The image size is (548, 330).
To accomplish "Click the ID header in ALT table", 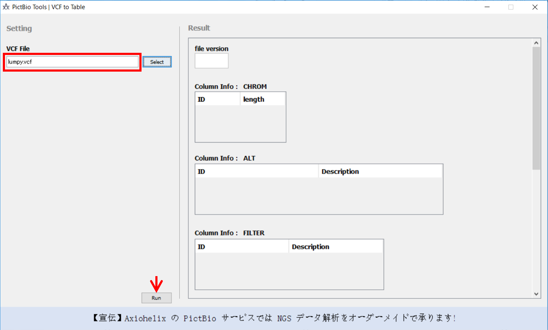I will (x=256, y=172).
